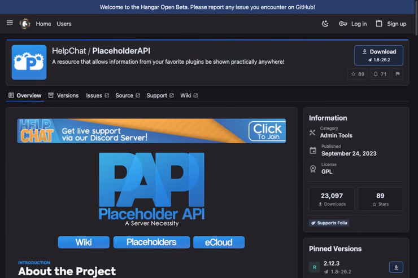Open the HelpChat author link
The width and height of the screenshot is (418, 278).
[x=69, y=51]
